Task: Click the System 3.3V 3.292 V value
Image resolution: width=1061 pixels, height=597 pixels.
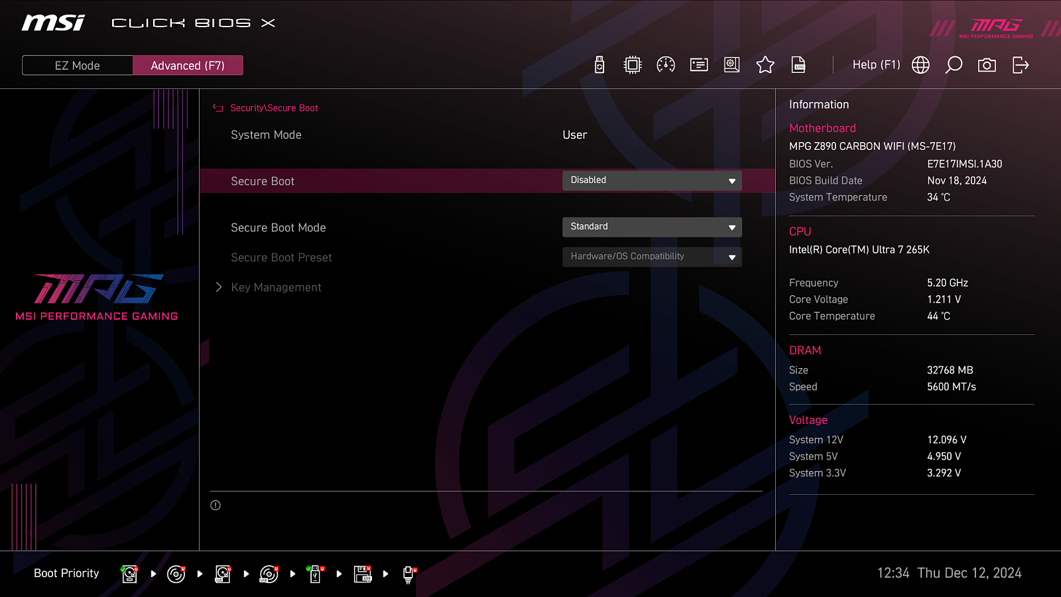Action: click(944, 473)
